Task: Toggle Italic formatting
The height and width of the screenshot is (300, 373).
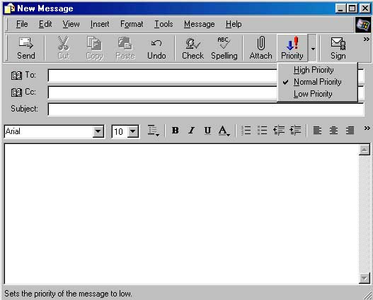Action: click(x=191, y=130)
